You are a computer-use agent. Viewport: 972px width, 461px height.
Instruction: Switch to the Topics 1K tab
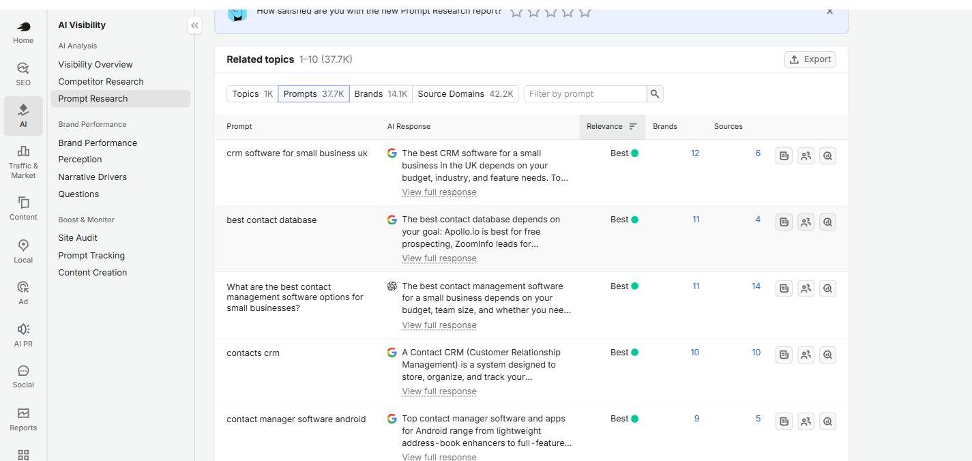coord(252,94)
